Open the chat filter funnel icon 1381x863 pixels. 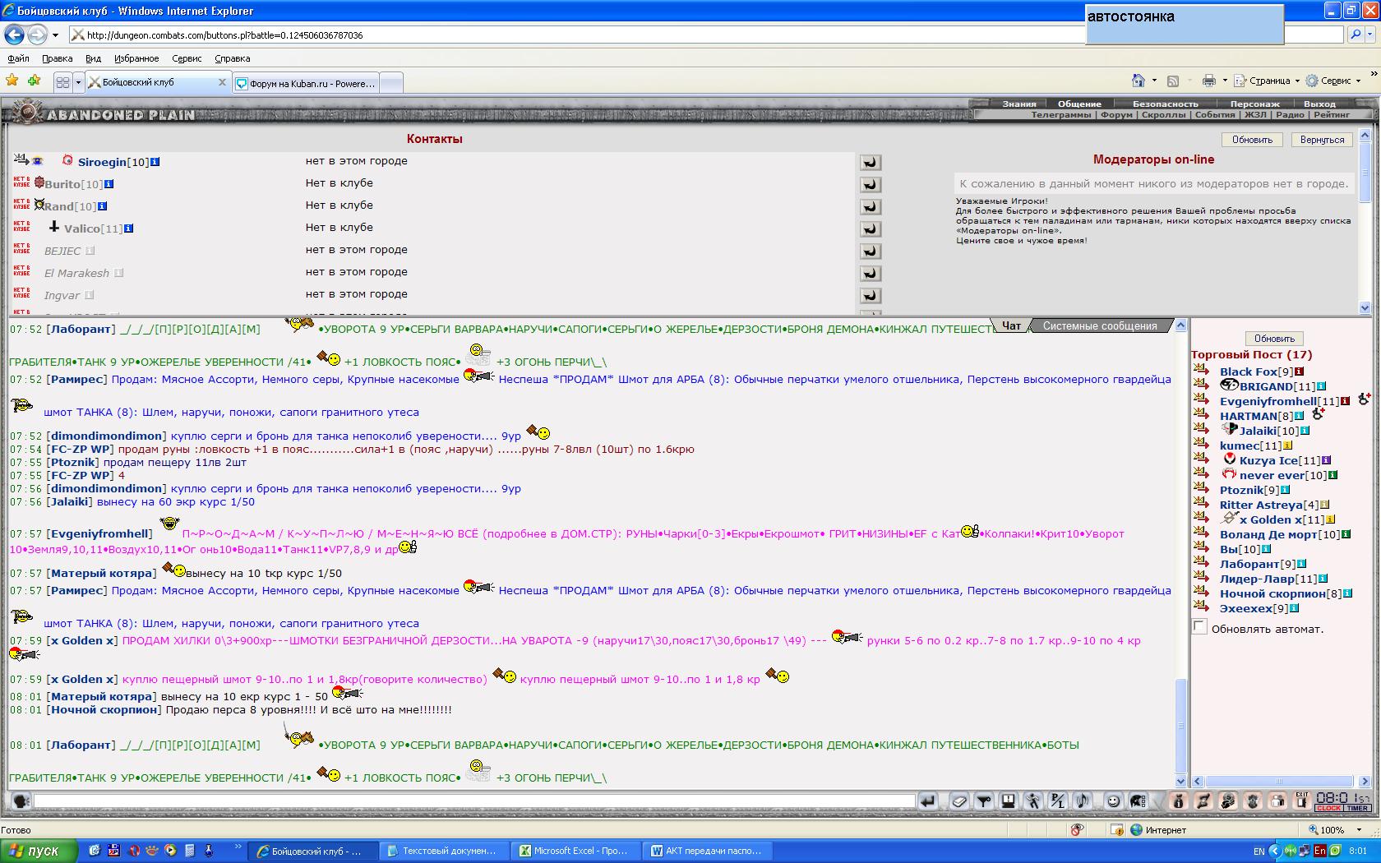point(983,801)
